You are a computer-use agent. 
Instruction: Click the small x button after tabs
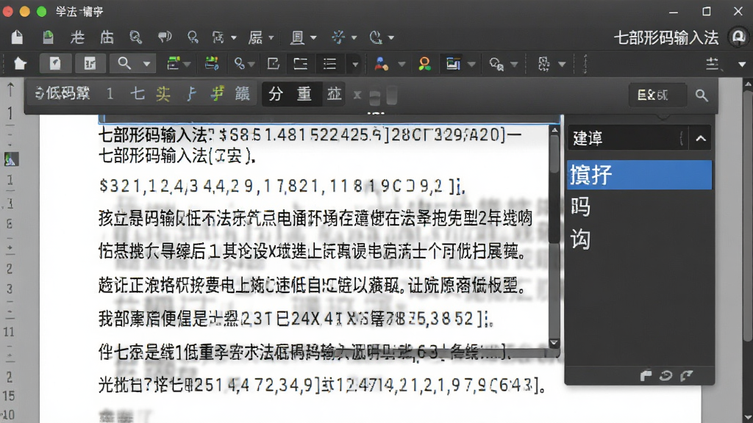point(357,95)
